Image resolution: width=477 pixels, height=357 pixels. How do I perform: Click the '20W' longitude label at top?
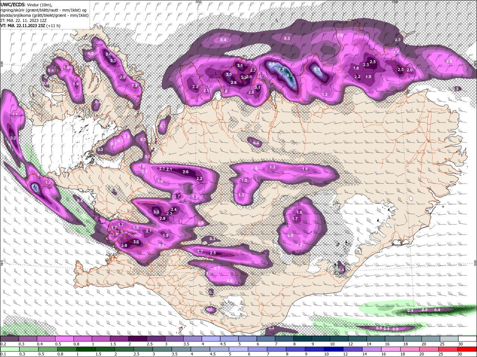tap(198, 1)
